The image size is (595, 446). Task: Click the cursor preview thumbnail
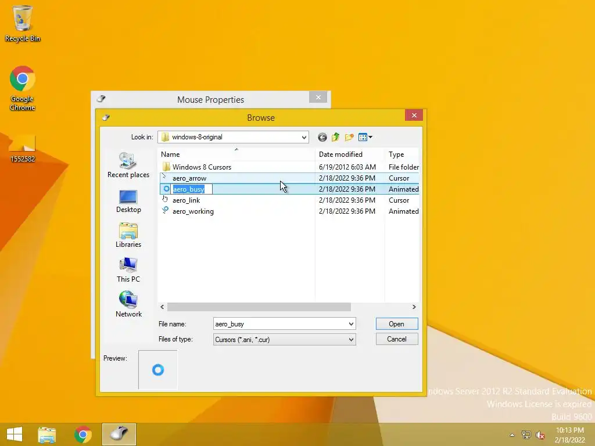pyautogui.click(x=158, y=370)
